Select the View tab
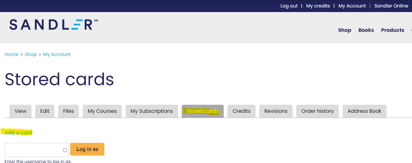 21,111
